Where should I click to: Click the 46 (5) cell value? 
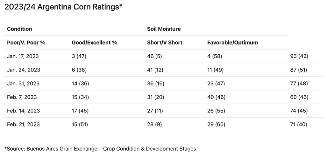tap(155, 56)
